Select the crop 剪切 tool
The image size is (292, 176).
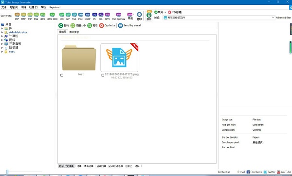tap(92, 25)
